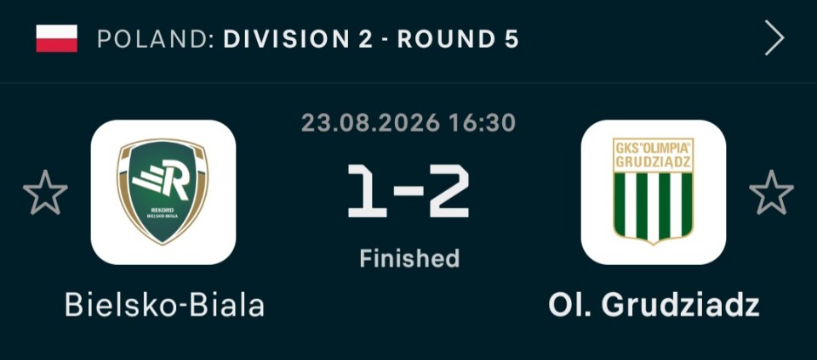Tap the Poland flag icon

pyautogui.click(x=57, y=38)
